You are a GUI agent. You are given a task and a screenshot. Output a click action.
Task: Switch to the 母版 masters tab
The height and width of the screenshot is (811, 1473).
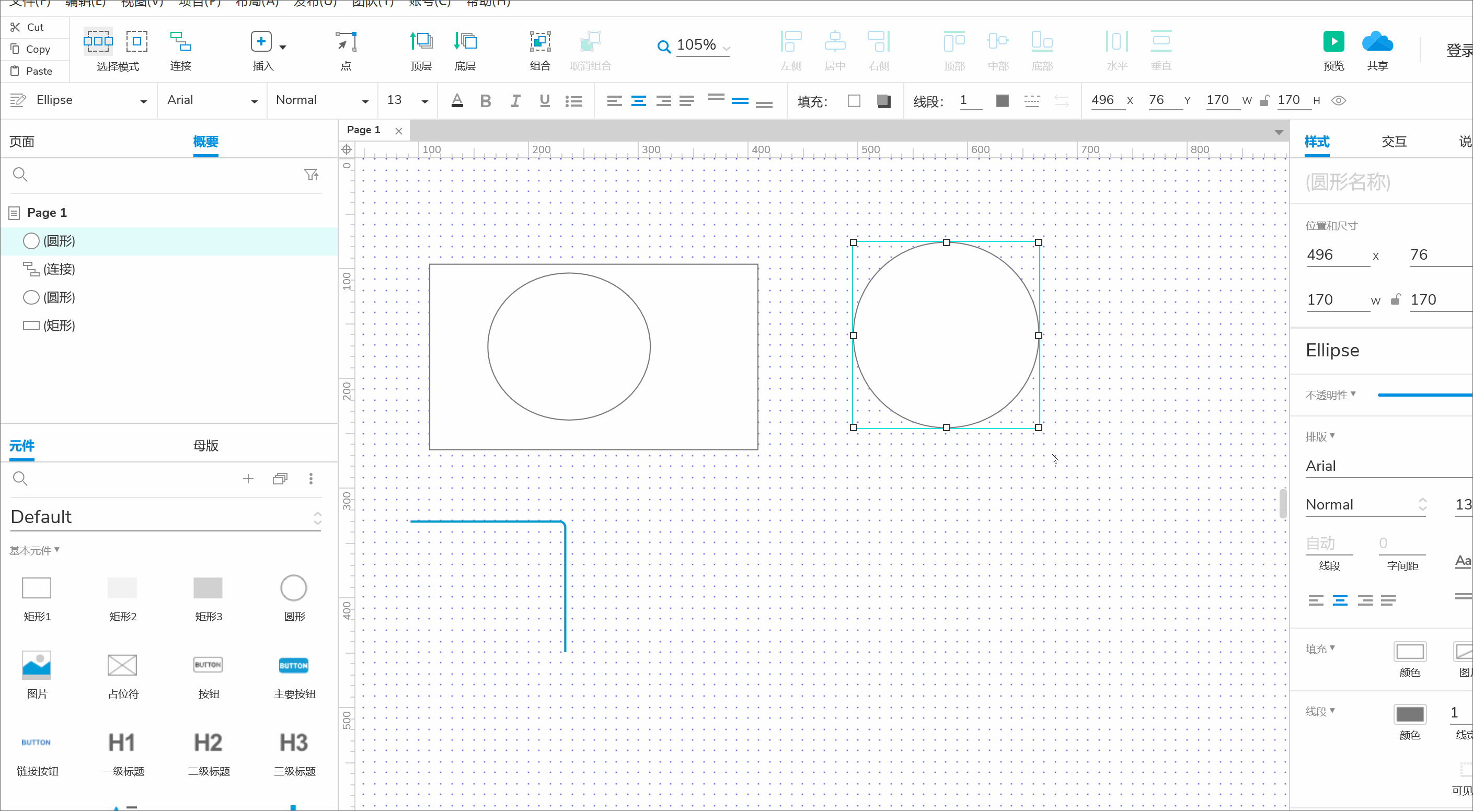[206, 445]
